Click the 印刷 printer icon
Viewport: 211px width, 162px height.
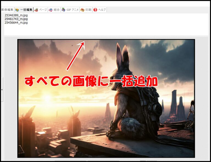point(82,10)
